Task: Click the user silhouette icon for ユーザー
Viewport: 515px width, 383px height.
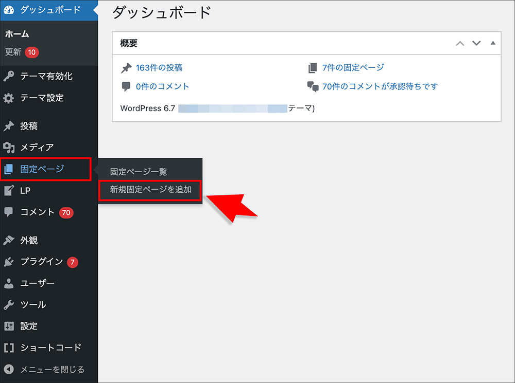Action: (9, 283)
